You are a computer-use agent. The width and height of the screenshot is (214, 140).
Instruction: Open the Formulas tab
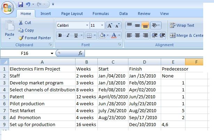tap(101, 14)
